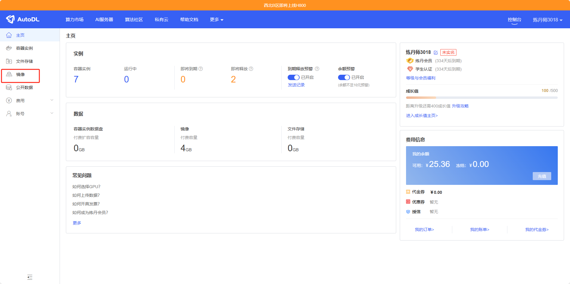570x284 pixels.
Task: Click the 学生认证 badge icon
Action: (x=410, y=69)
